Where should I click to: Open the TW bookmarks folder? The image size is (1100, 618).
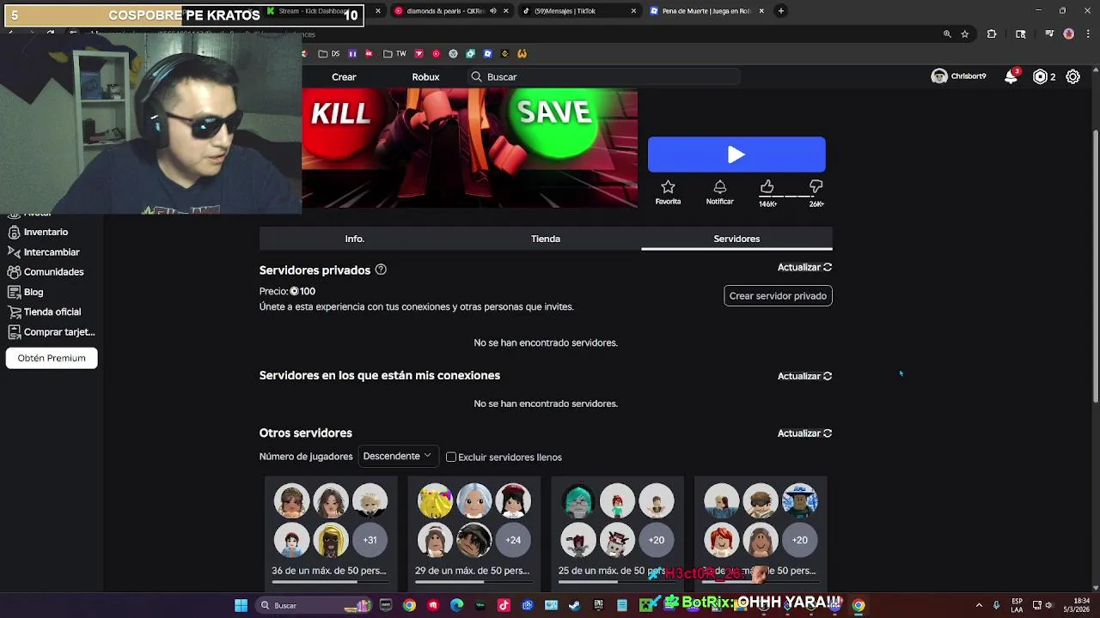click(x=394, y=53)
